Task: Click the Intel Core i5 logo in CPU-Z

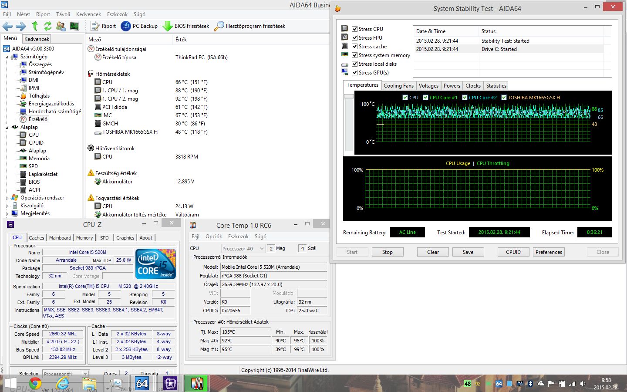Action: (155, 264)
